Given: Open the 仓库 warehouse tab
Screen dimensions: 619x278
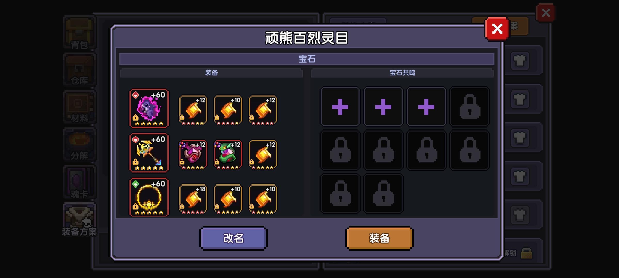Looking at the screenshot, I should click(x=80, y=70).
